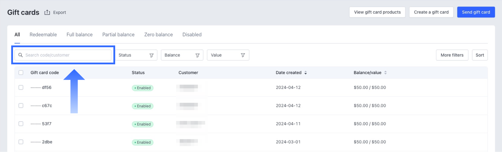502x152 pixels.
Task: Click the Balance filter funnel icon
Action: coord(198,55)
